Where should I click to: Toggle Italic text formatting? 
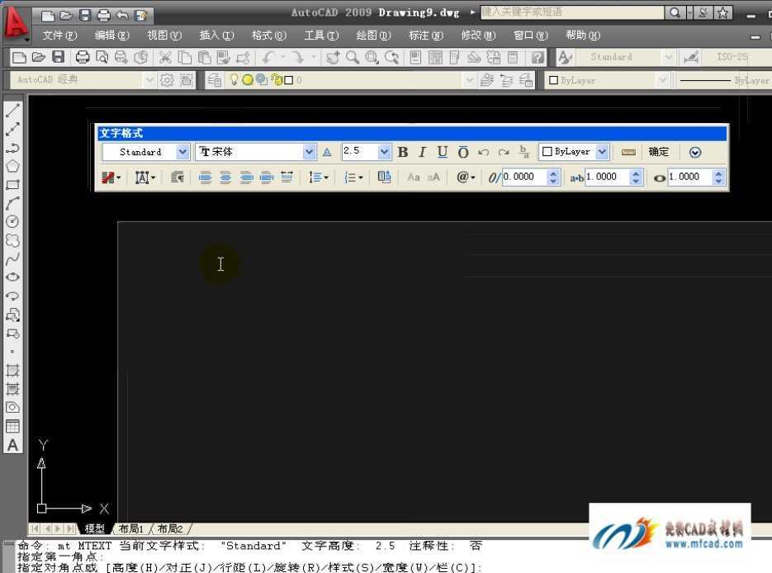click(x=422, y=152)
